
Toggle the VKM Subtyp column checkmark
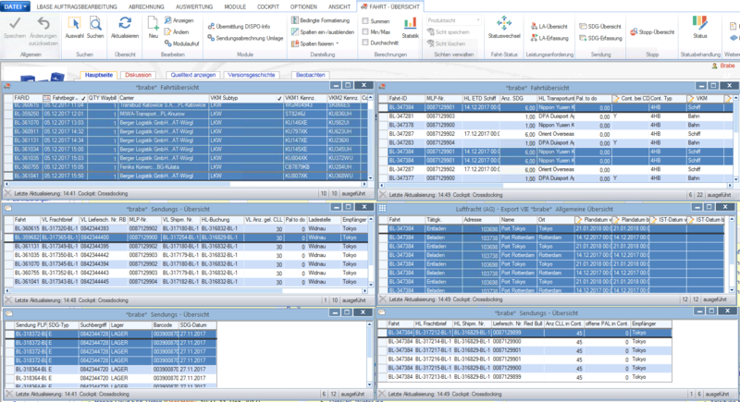(279, 99)
